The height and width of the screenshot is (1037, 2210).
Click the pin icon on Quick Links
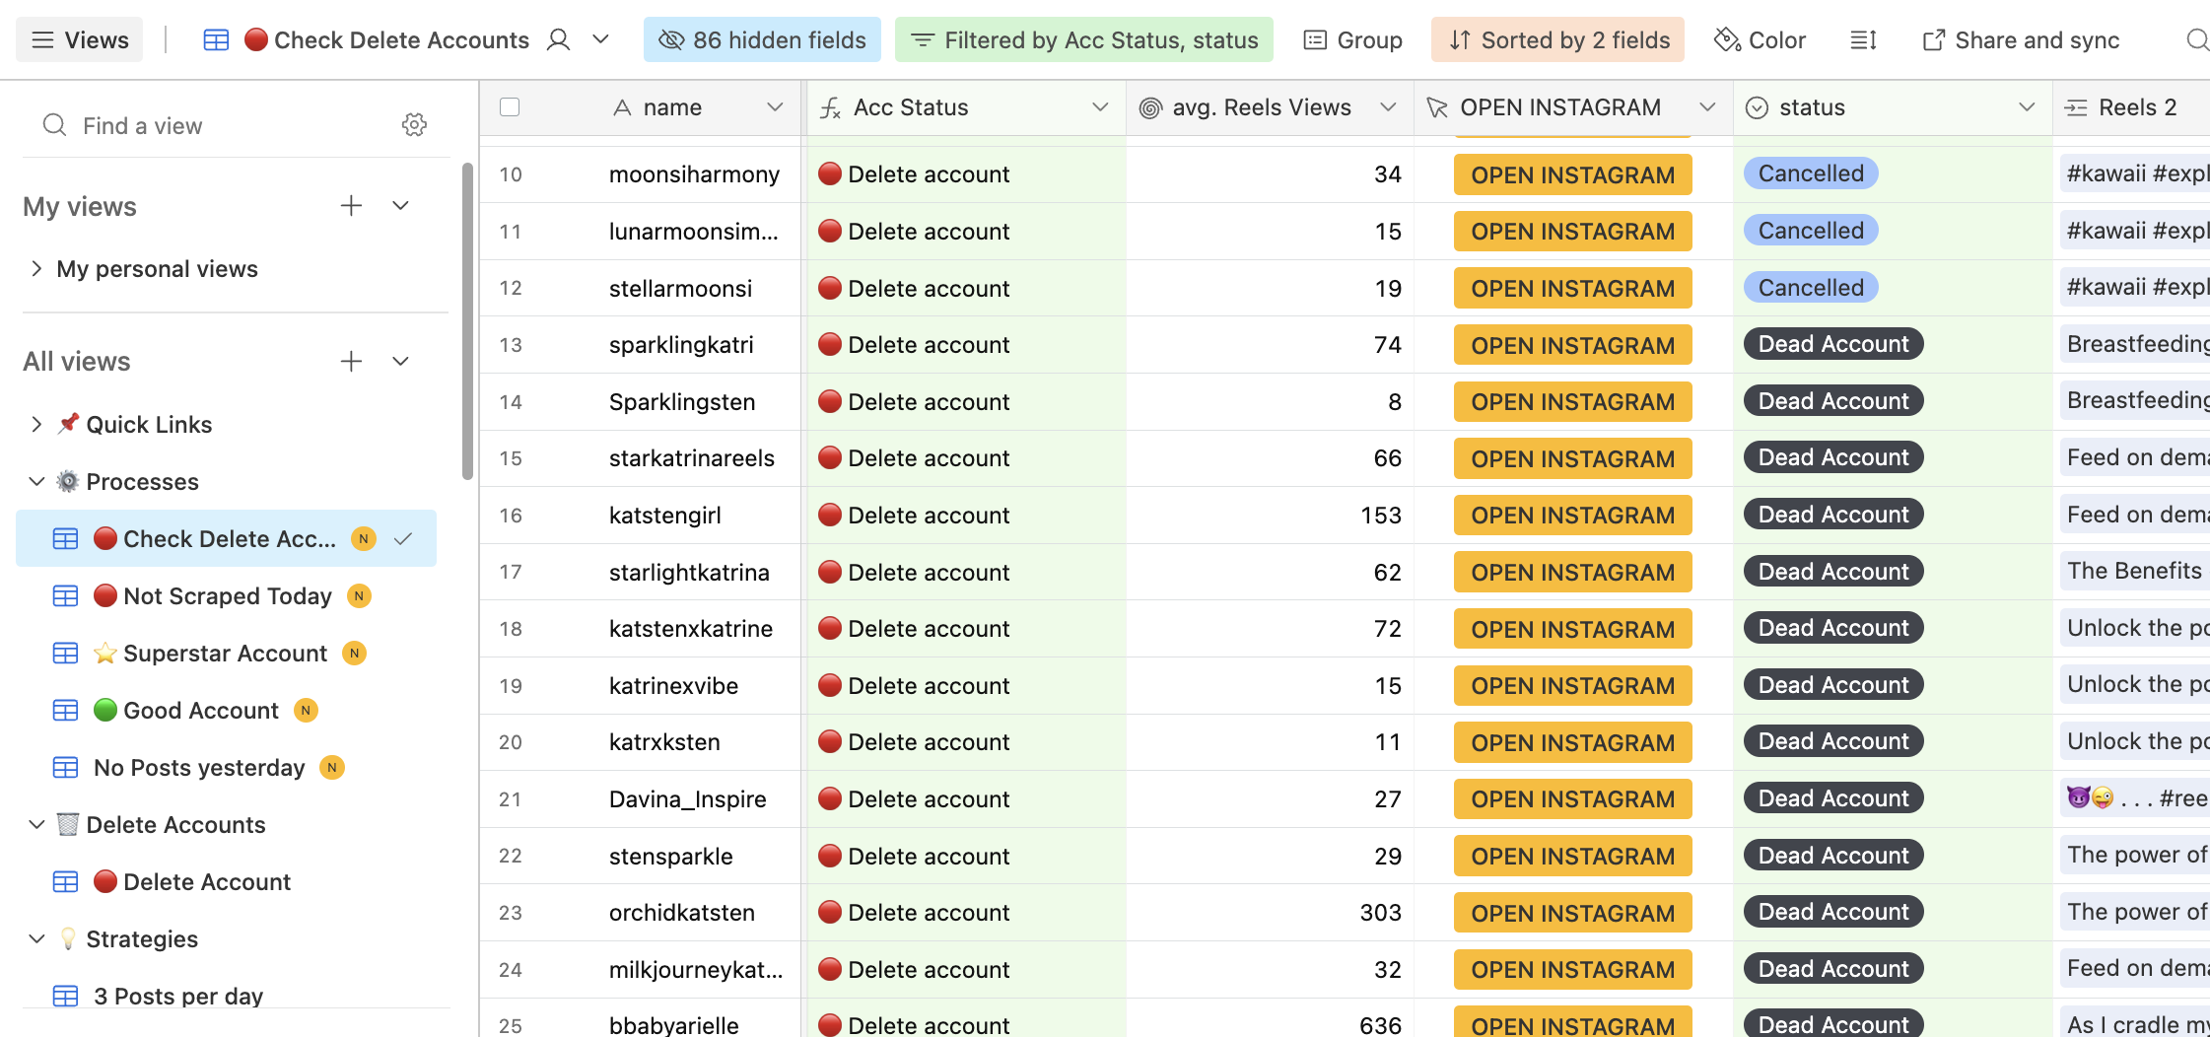point(68,424)
